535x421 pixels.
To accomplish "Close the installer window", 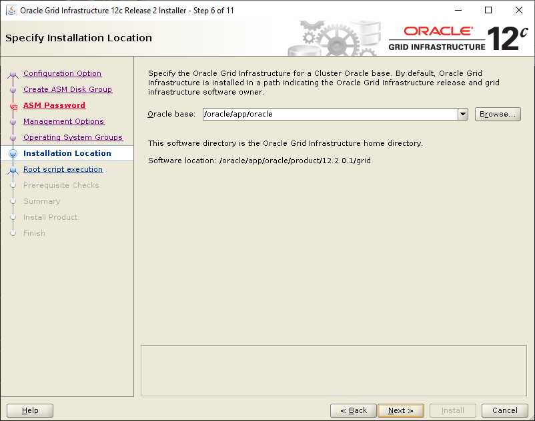I will pos(518,10).
